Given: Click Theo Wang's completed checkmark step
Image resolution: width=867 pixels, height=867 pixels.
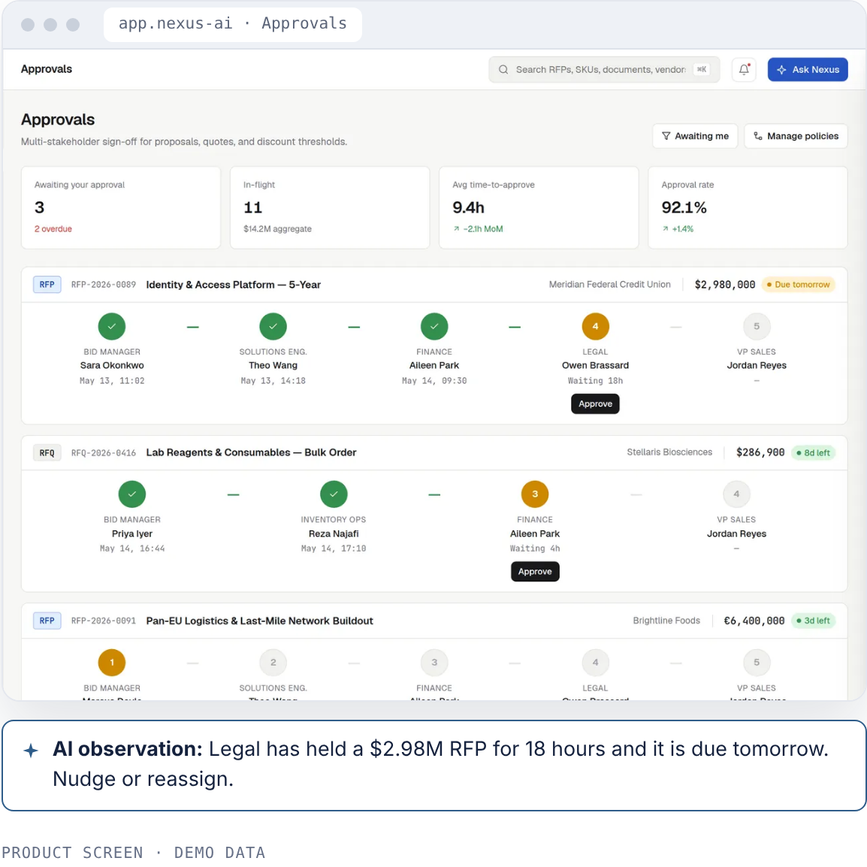Looking at the screenshot, I should click(273, 326).
